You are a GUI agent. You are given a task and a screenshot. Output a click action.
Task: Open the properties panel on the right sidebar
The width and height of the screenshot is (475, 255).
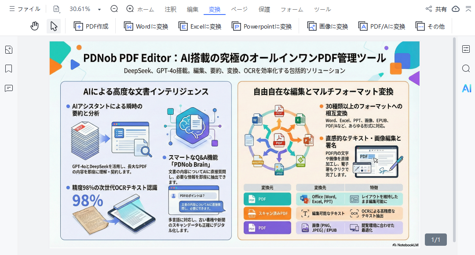(x=466, y=50)
